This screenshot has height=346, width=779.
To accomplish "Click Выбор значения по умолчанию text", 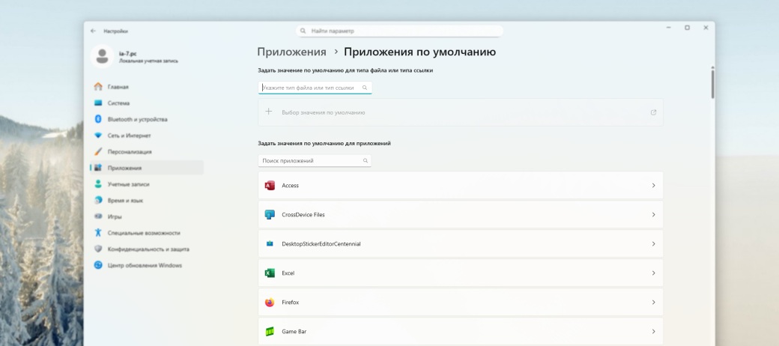I will [x=324, y=112].
